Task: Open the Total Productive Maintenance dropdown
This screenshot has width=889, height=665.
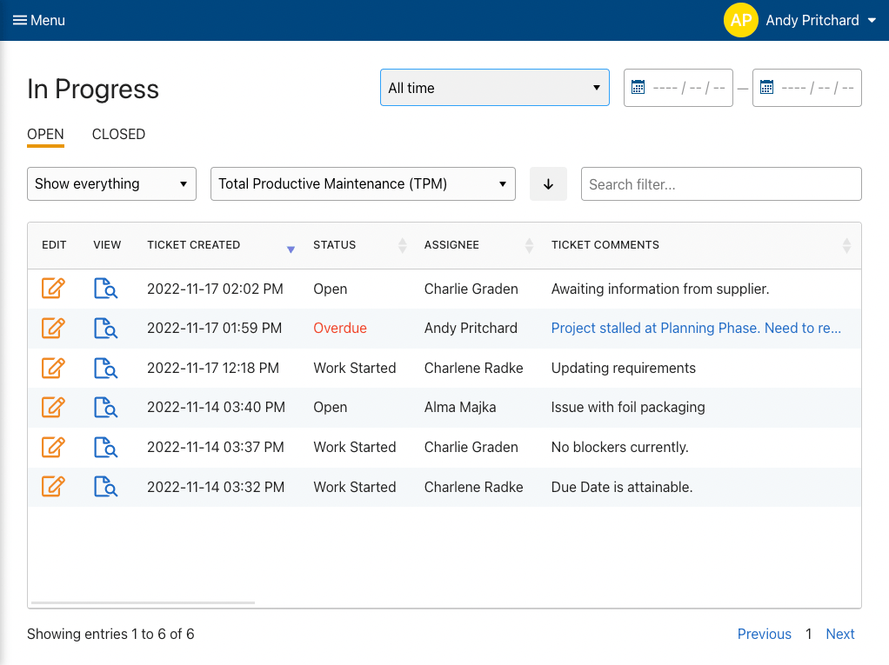Action: 363,183
